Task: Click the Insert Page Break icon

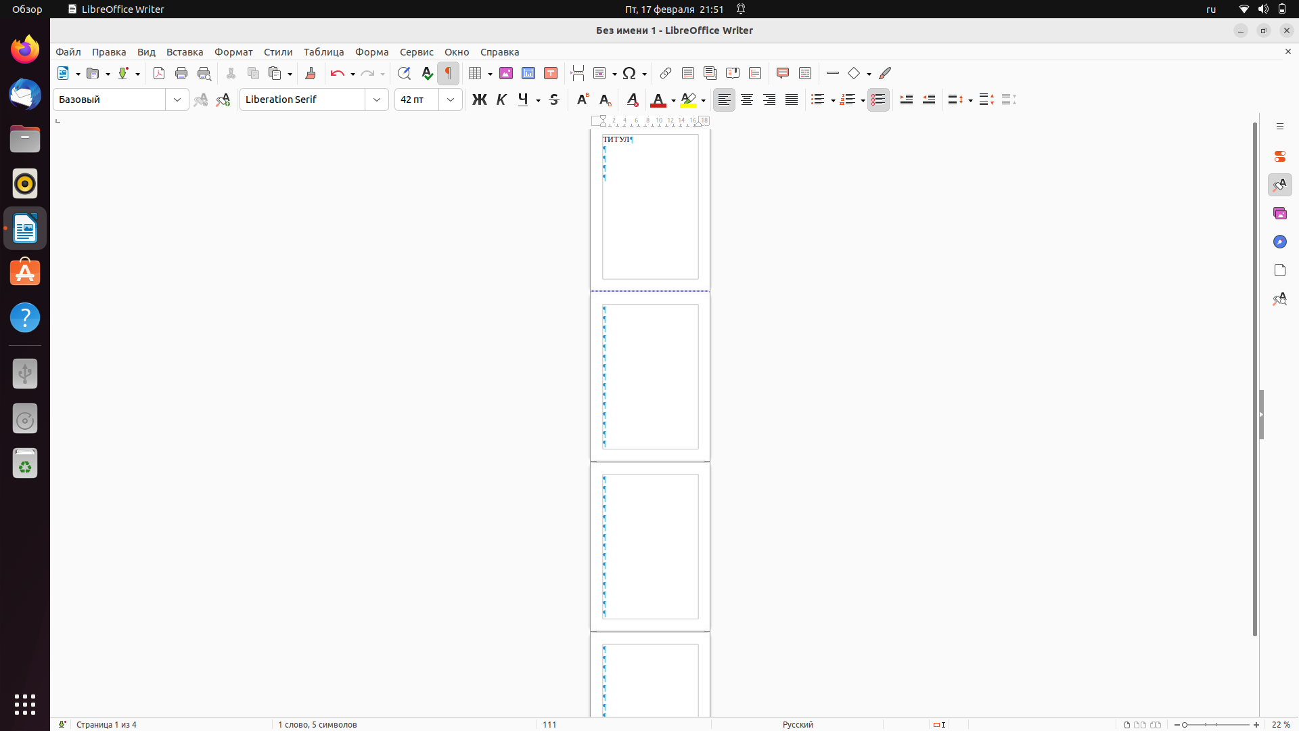Action: pyautogui.click(x=577, y=73)
